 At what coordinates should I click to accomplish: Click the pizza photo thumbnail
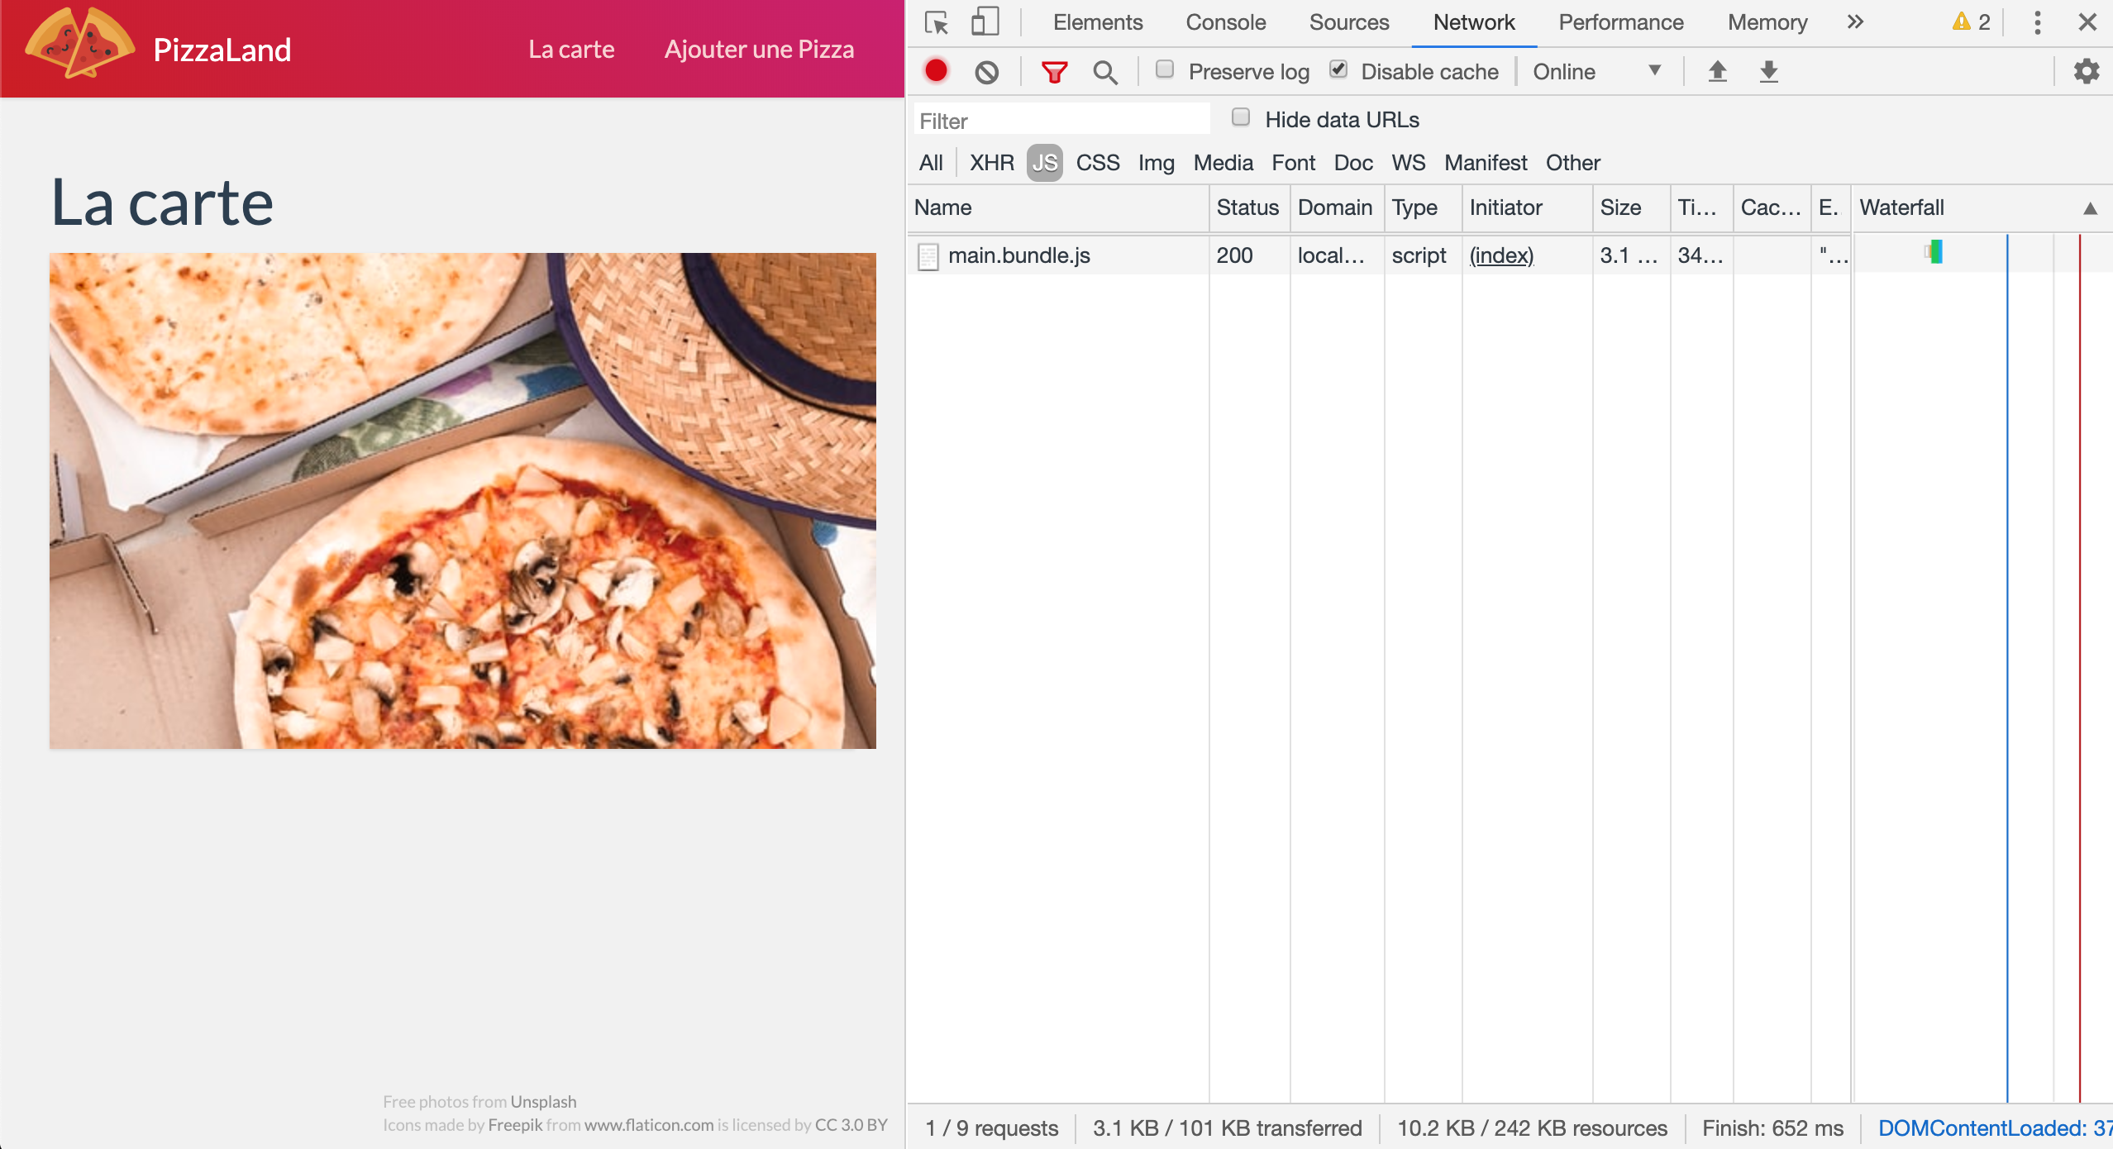tap(463, 501)
